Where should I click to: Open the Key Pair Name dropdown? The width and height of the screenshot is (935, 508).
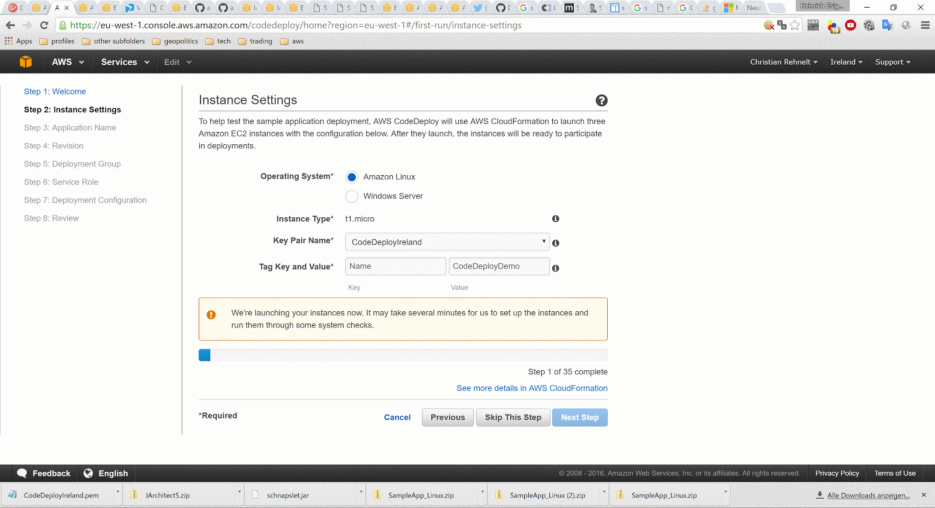click(x=447, y=242)
